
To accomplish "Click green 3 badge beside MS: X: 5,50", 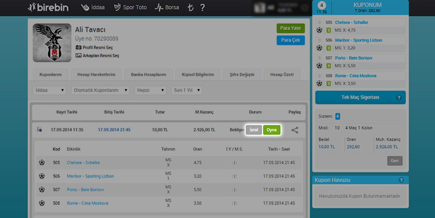I will [329, 66].
